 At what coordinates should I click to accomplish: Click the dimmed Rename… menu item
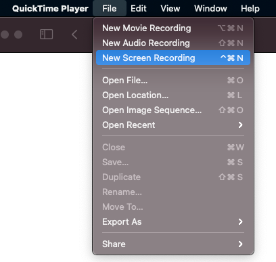pyautogui.click(x=173, y=192)
